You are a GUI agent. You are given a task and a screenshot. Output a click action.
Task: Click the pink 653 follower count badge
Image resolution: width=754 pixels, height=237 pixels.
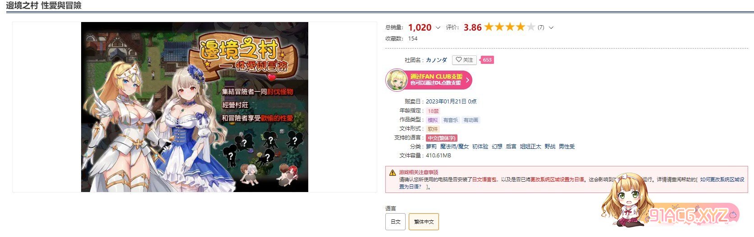coord(487,60)
